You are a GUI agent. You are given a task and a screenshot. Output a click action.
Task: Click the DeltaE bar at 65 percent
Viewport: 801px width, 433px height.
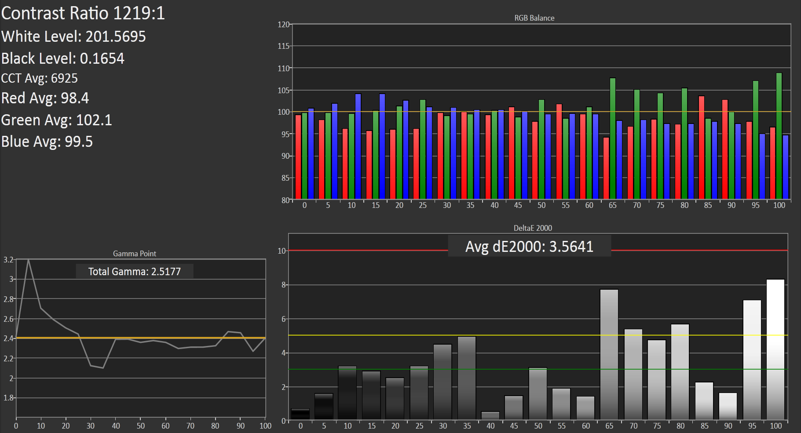(x=609, y=354)
